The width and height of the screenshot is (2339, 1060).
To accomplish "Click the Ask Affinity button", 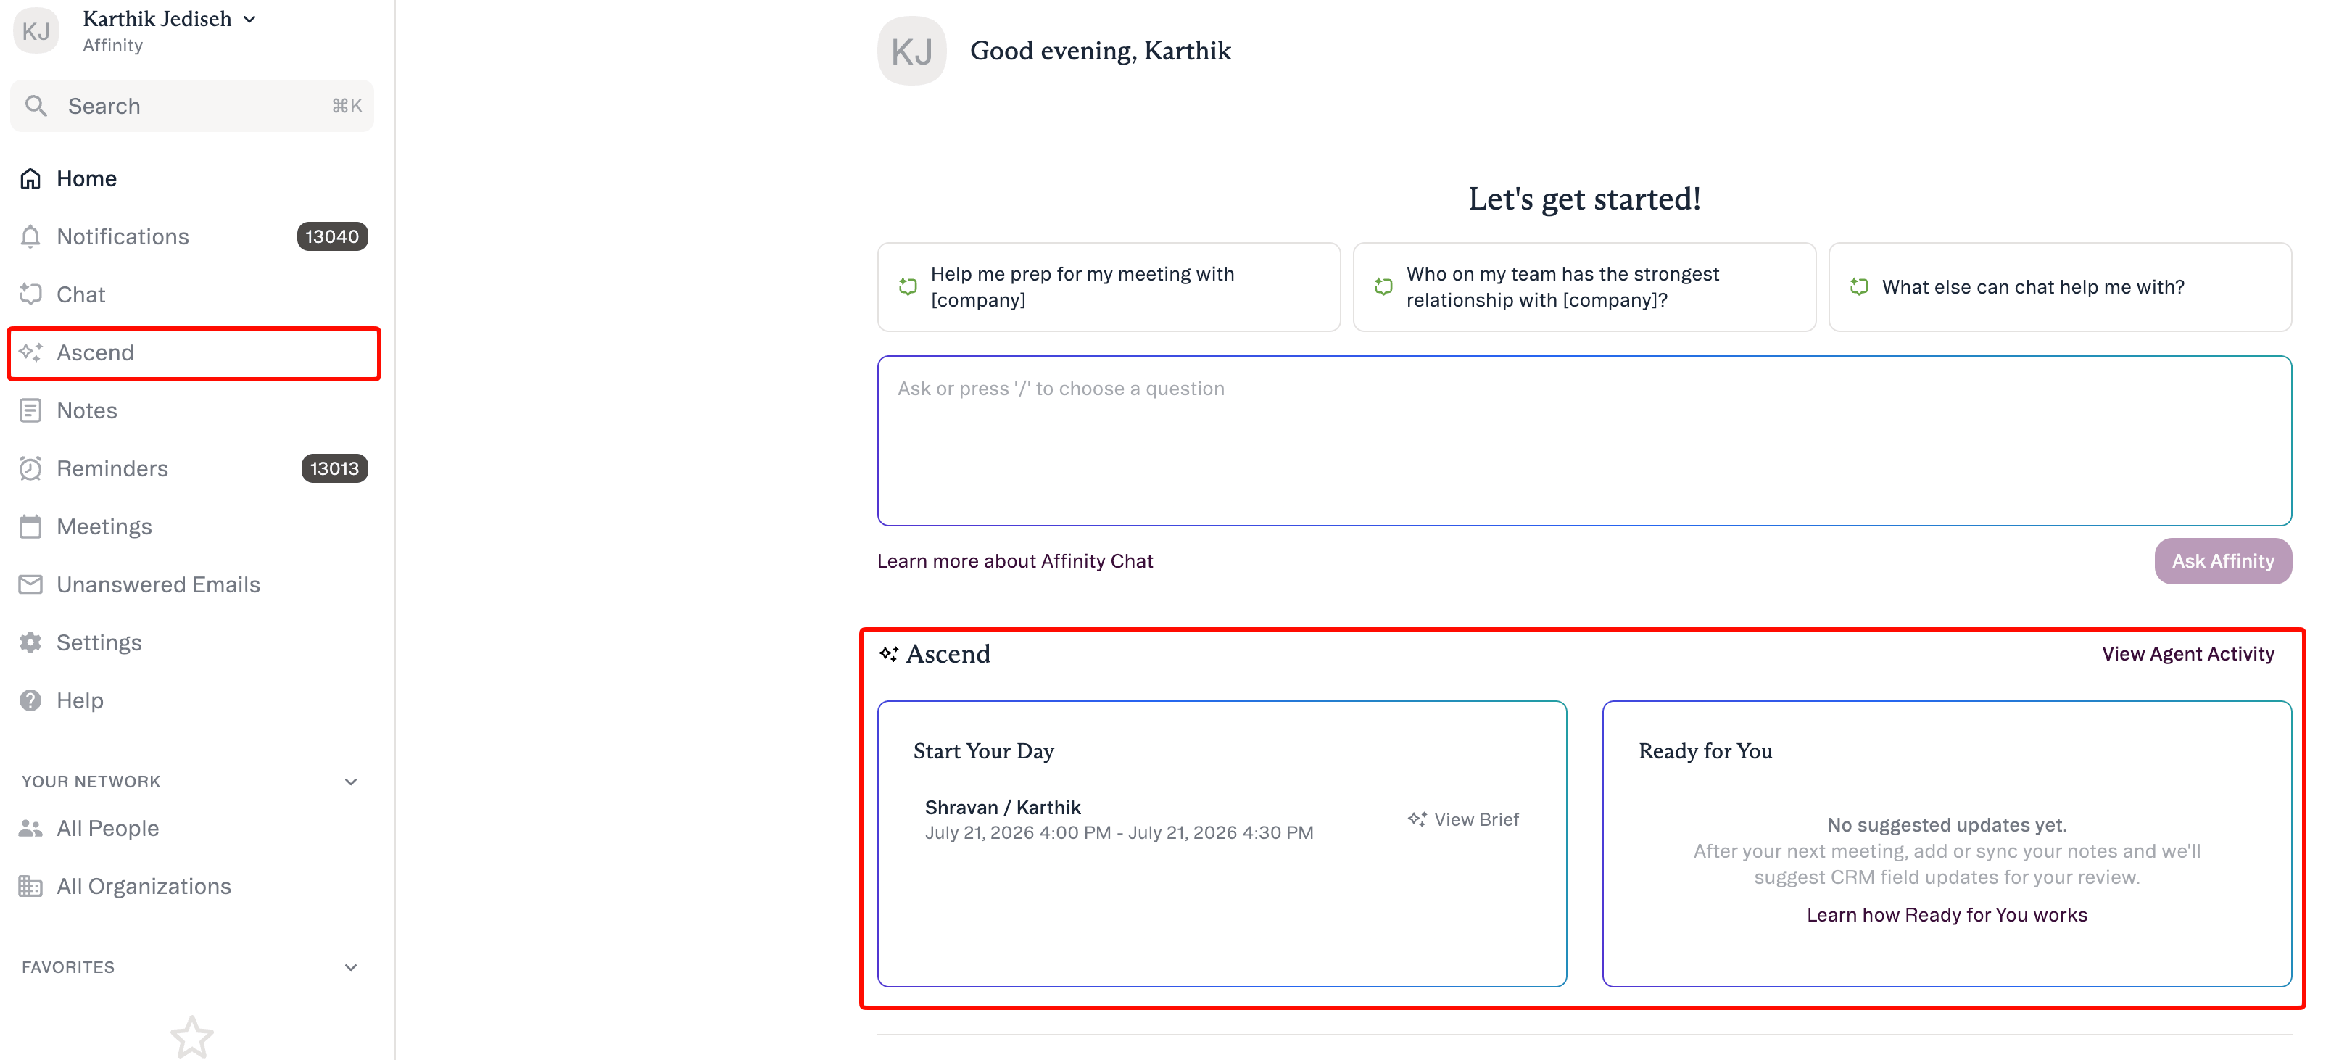I will [2222, 561].
